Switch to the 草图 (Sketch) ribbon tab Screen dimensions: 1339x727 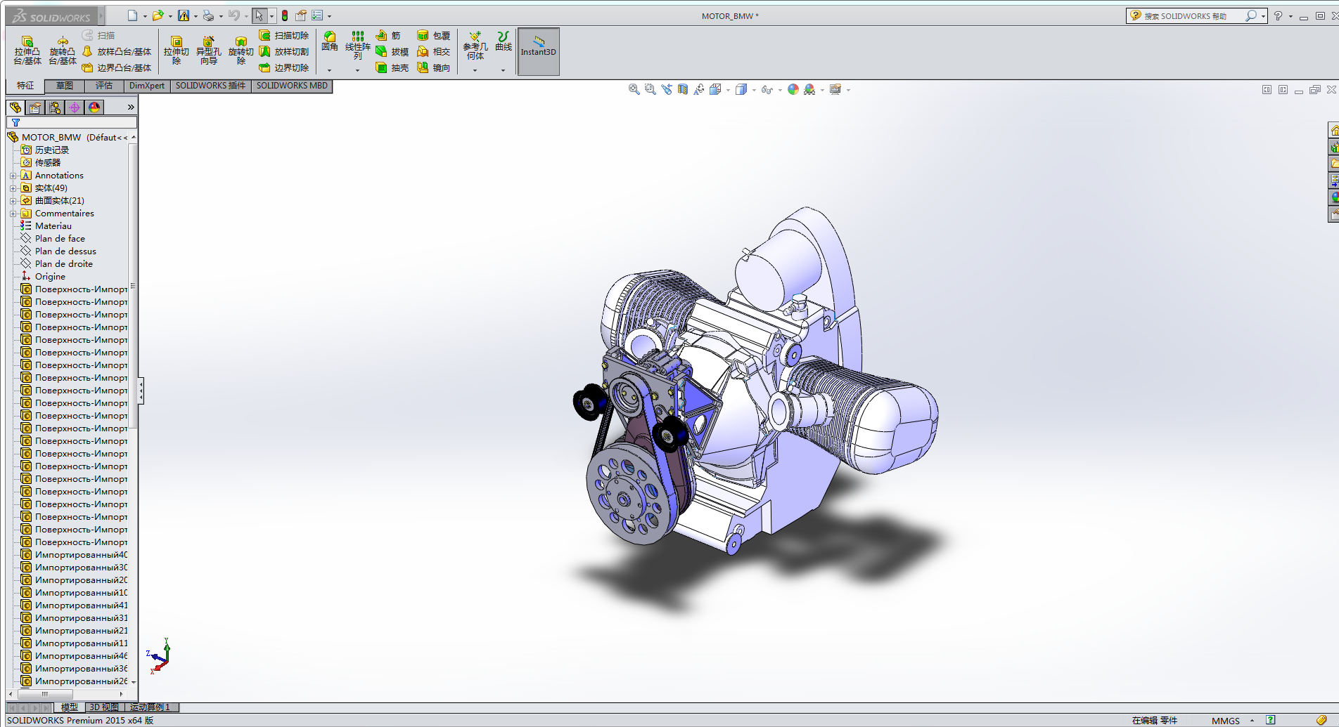click(x=64, y=86)
